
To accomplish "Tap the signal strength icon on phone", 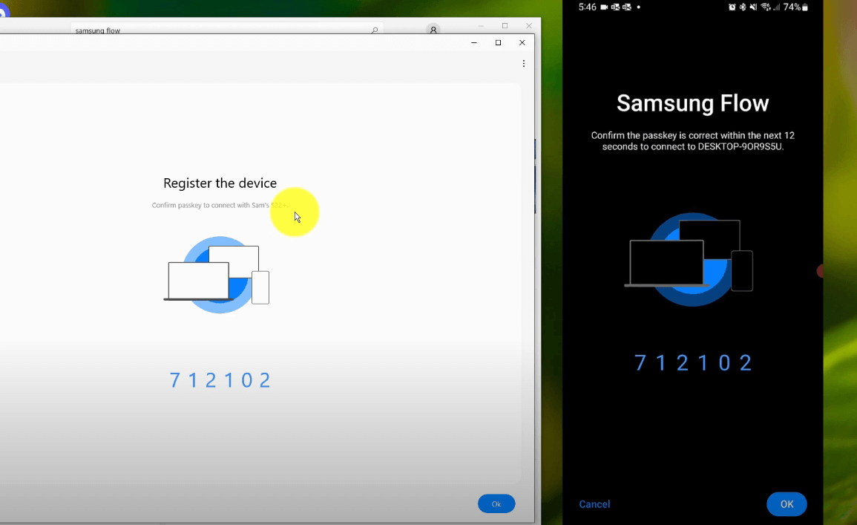I will (x=777, y=7).
